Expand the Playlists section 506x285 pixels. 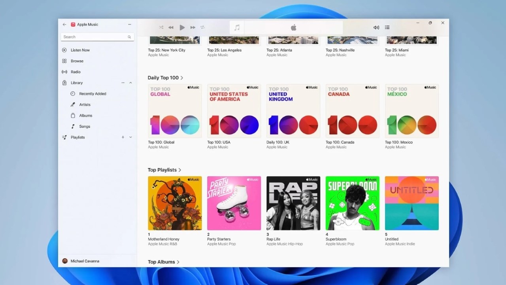(x=130, y=137)
